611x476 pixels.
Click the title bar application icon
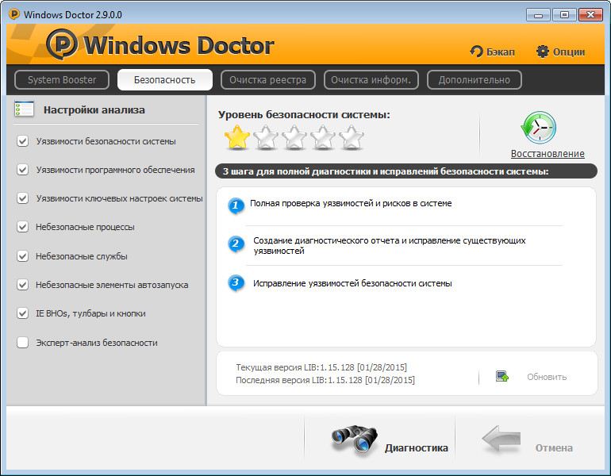pyautogui.click(x=13, y=14)
